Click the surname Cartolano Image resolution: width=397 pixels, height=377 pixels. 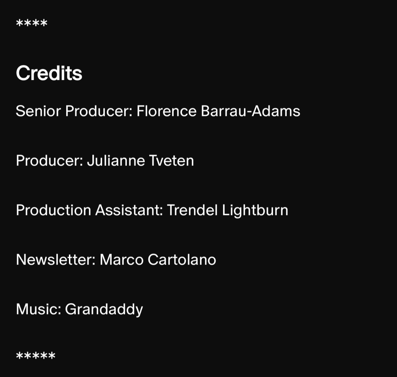click(x=182, y=260)
